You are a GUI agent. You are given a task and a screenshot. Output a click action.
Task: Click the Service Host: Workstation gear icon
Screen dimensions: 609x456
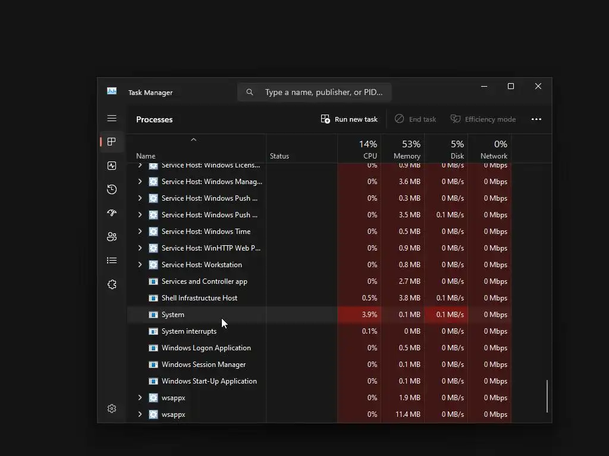click(153, 265)
